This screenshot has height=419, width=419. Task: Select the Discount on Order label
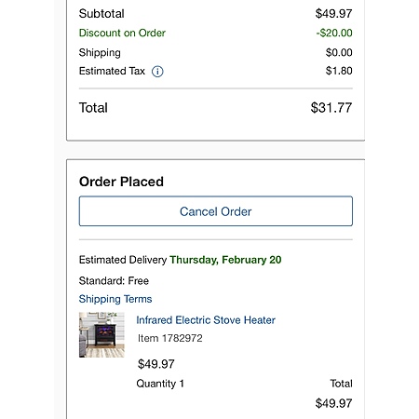(x=122, y=33)
